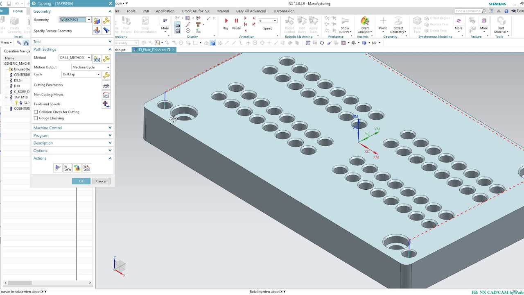Click the Rotate view icon in top toolbar

(x=322, y=43)
